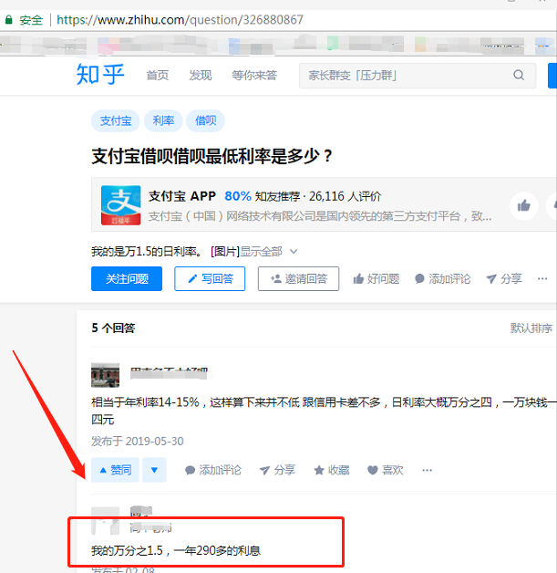Image resolution: width=557 pixels, height=573 pixels.
Task: Click the Zhihu logo
Action: [x=100, y=75]
